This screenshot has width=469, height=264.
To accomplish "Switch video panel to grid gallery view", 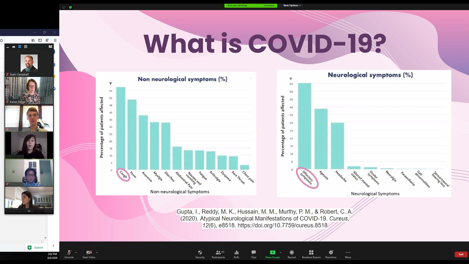I will (x=26, y=47).
